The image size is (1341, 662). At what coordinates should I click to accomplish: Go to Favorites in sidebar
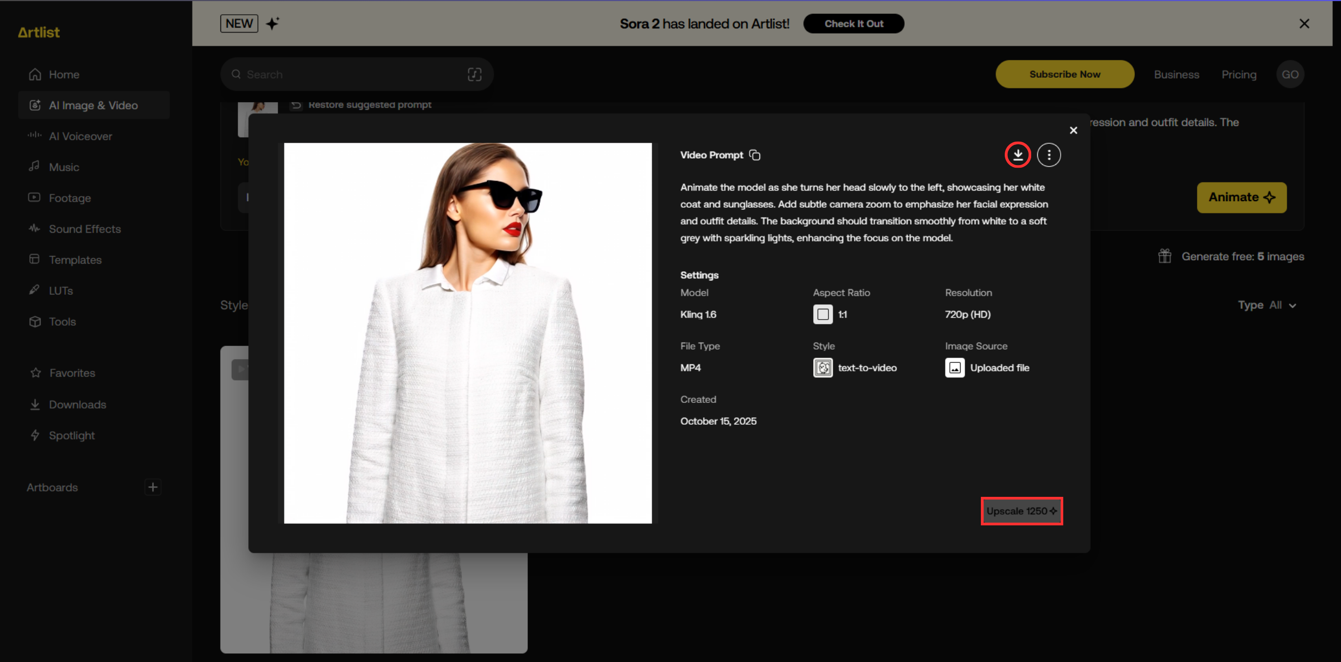click(x=72, y=373)
